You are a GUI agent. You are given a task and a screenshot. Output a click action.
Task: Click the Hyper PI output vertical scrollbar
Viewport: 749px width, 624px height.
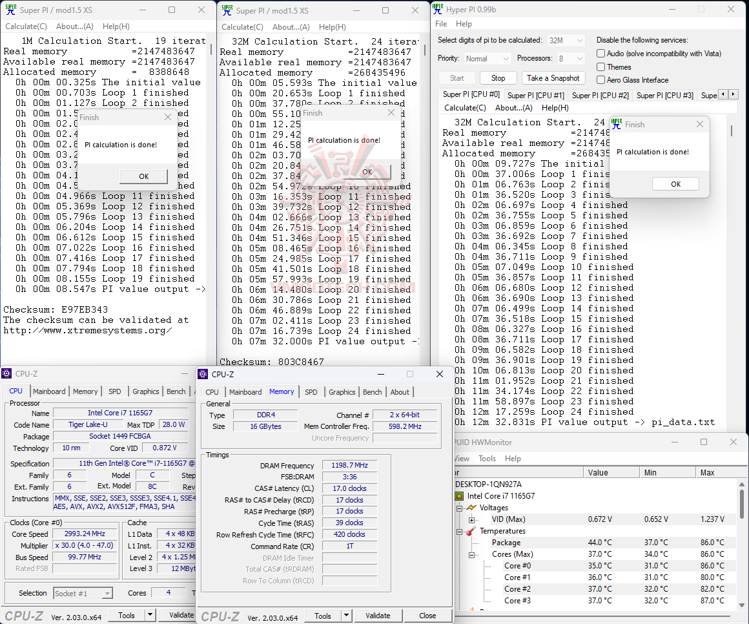coord(731,130)
